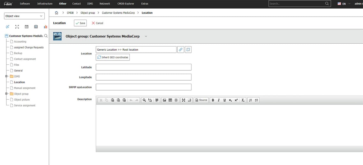This screenshot has width=363, height=165.
Task: Toggle Subscript formatting
Action: click(230, 100)
